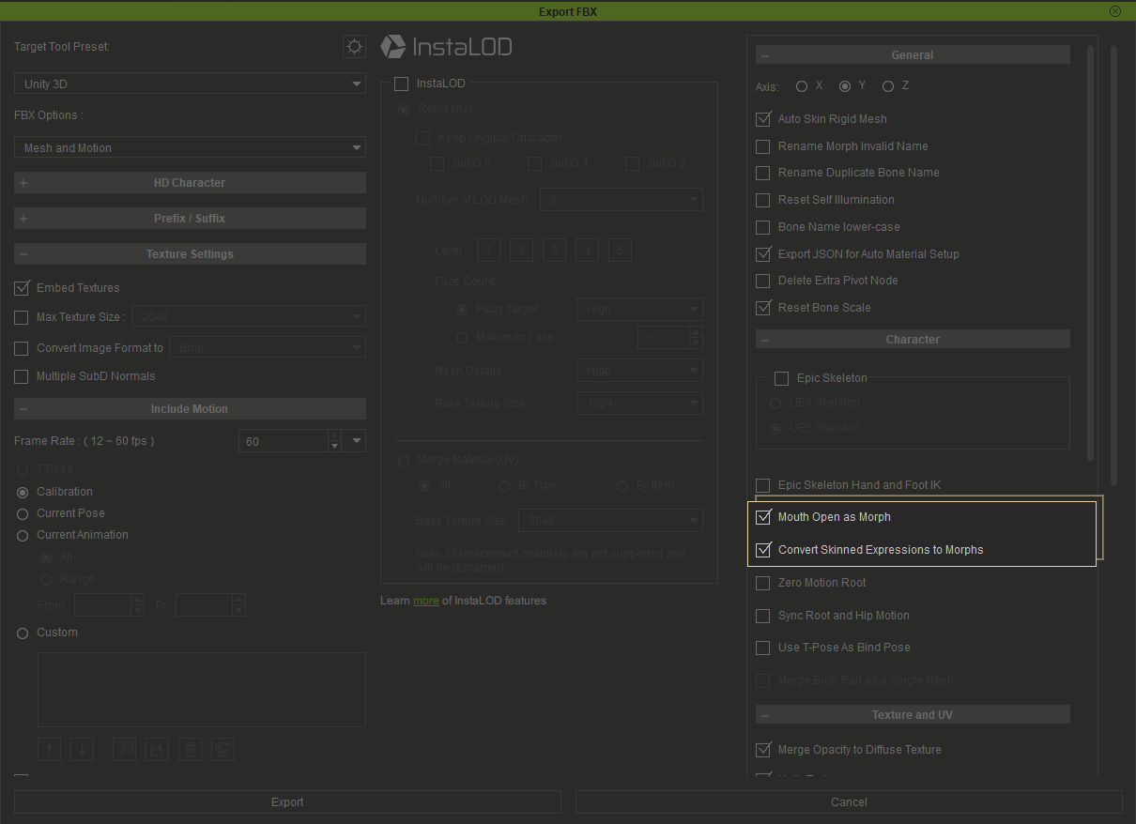Click the Export button
This screenshot has width=1136, height=824.
click(x=287, y=802)
